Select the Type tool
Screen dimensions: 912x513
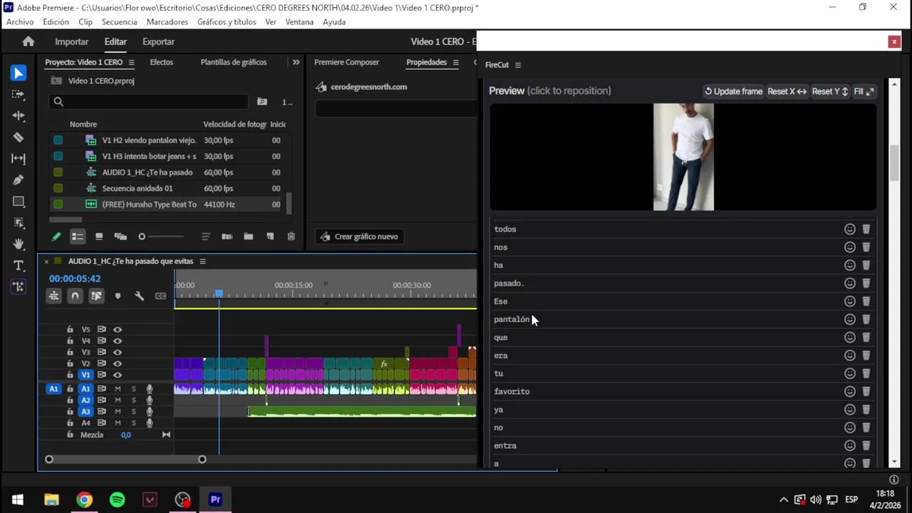coord(19,265)
